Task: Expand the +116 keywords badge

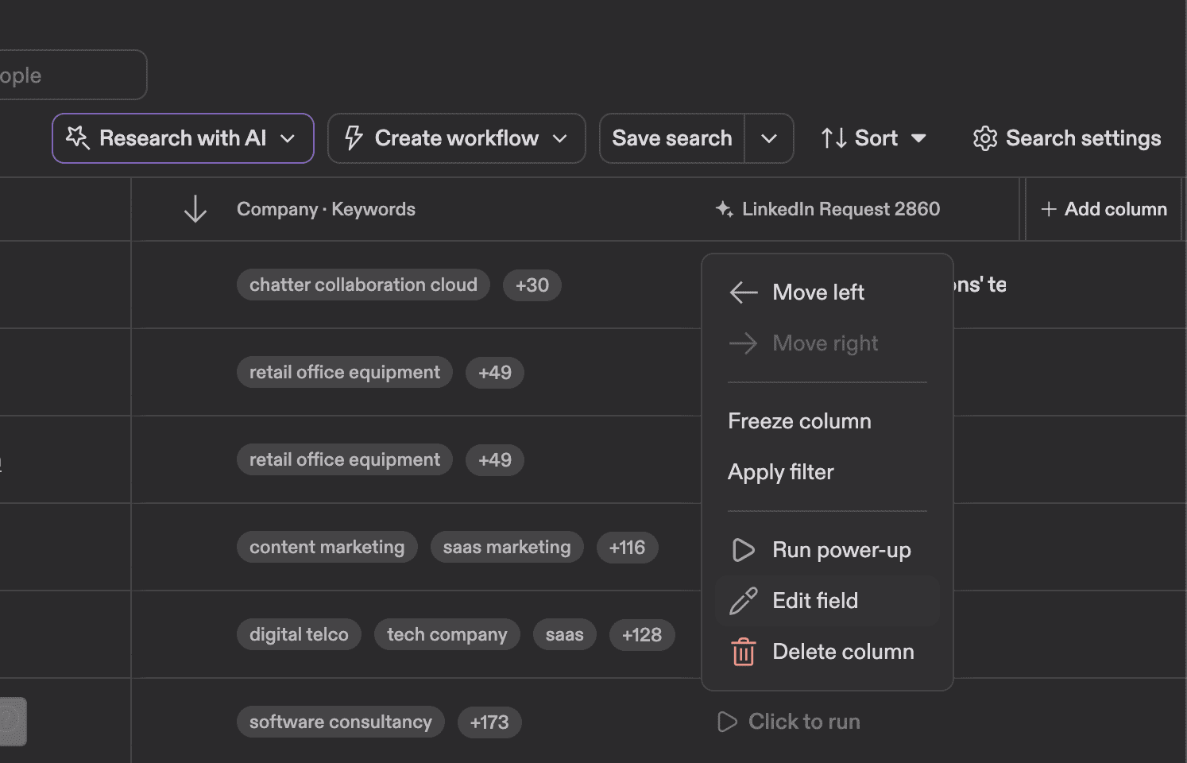Action: pyautogui.click(x=627, y=548)
